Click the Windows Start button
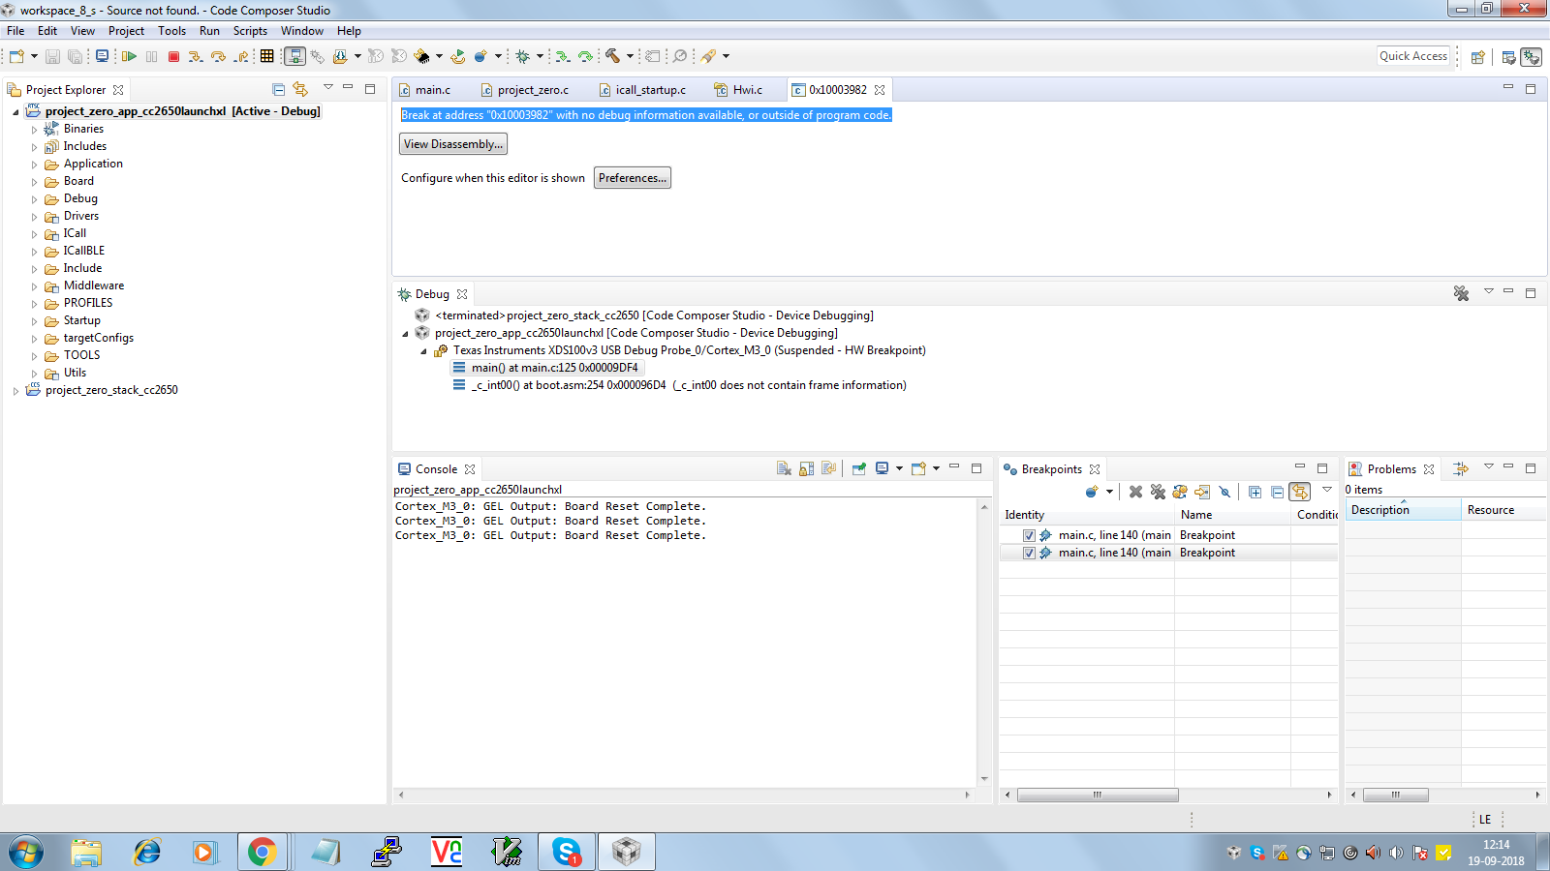The height and width of the screenshot is (871, 1550). point(26,852)
